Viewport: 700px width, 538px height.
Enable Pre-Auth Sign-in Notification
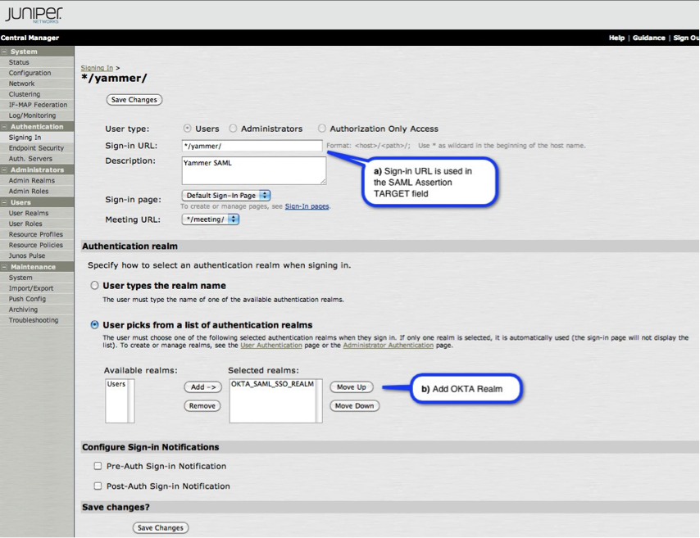(x=98, y=466)
